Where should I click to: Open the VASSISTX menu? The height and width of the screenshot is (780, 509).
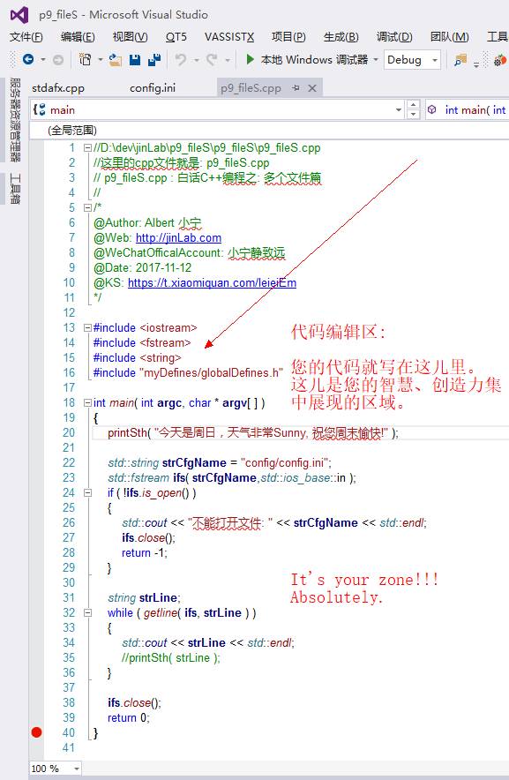(229, 37)
